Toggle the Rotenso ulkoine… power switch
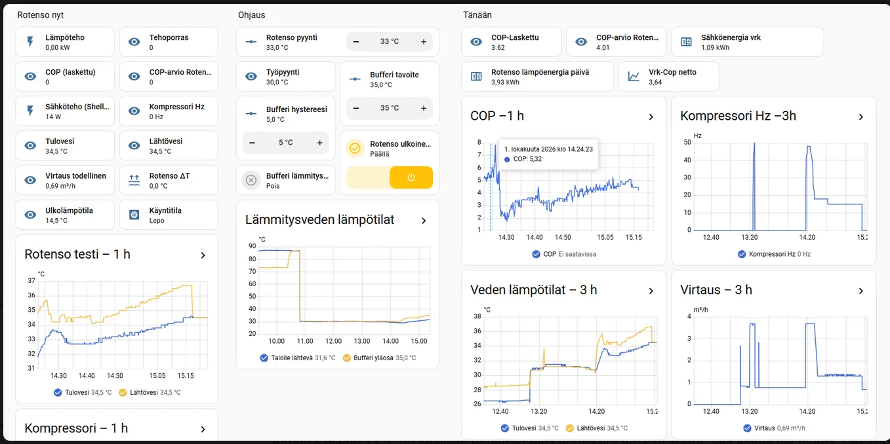This screenshot has width=890, height=444. coord(390,177)
